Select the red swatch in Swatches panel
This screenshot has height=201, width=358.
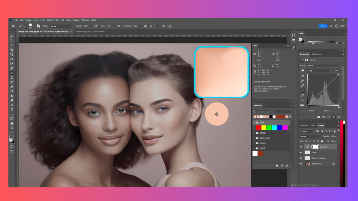(x=258, y=127)
